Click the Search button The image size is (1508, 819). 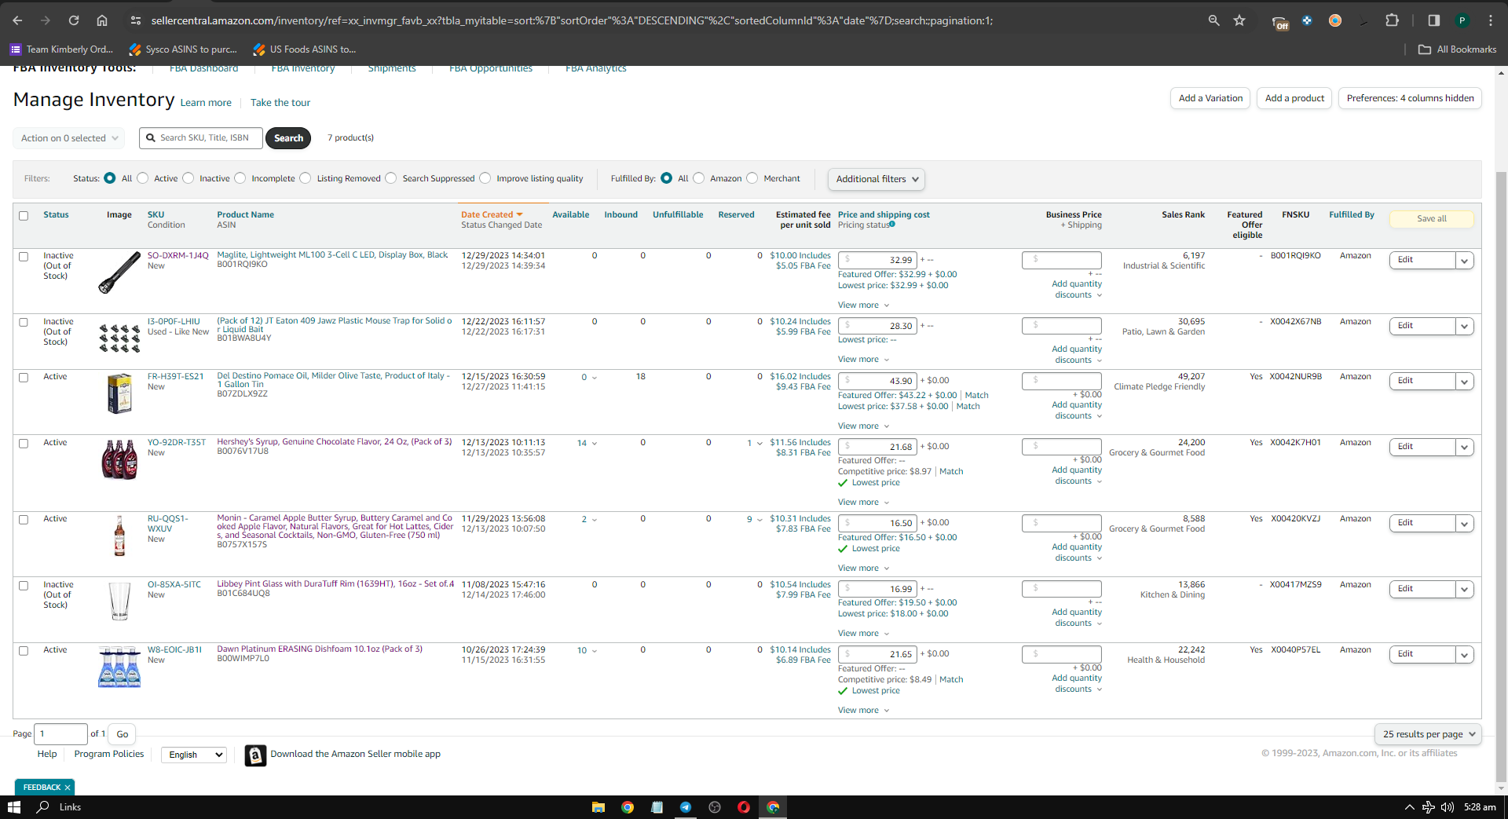(288, 138)
